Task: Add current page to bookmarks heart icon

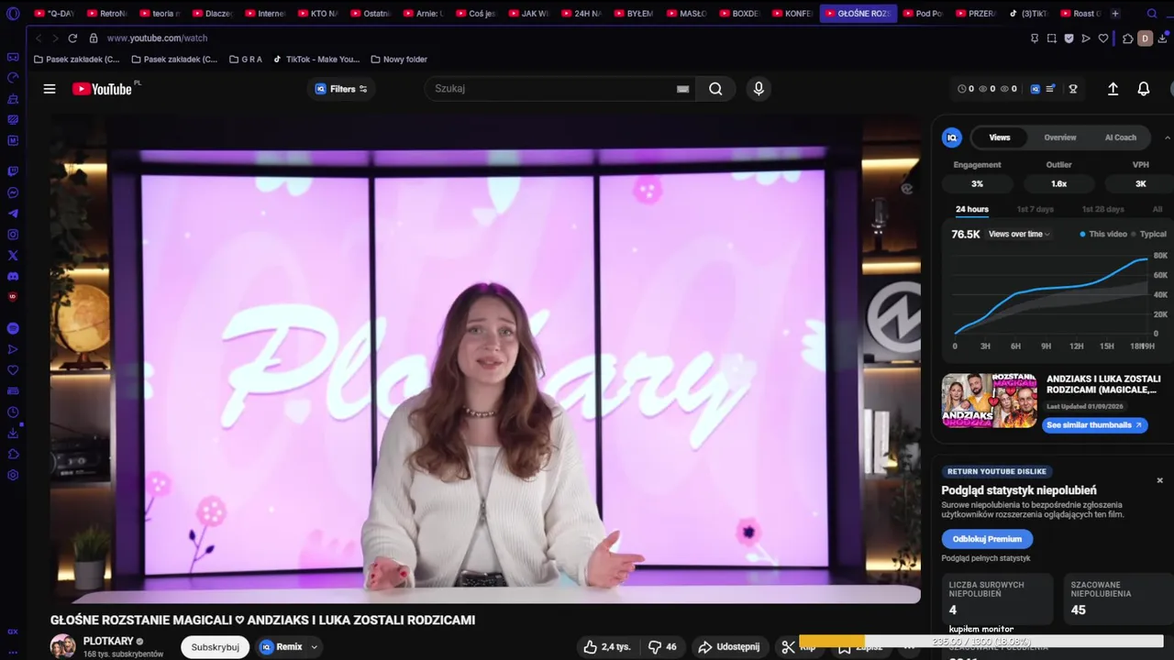Action: click(1103, 38)
